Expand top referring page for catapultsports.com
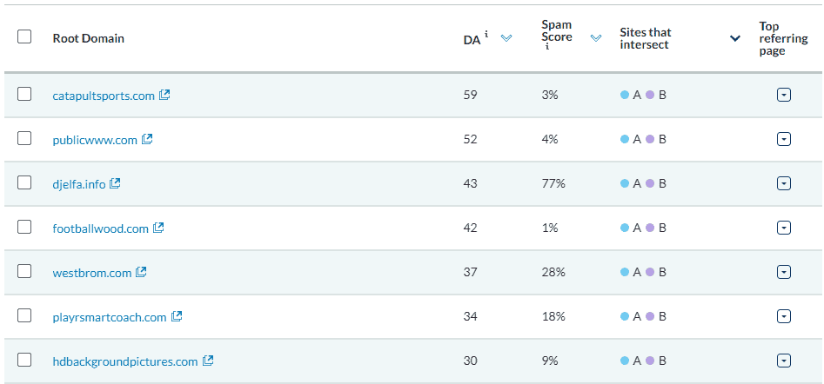 (x=783, y=95)
